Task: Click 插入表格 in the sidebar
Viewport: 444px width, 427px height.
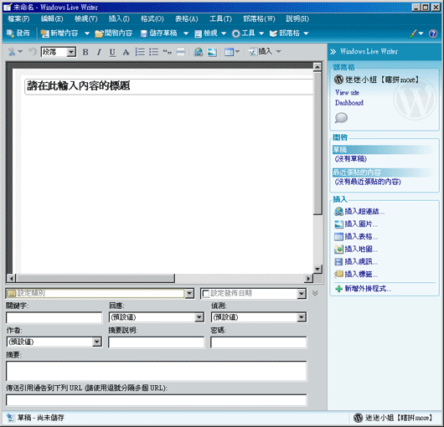Action: click(x=356, y=237)
